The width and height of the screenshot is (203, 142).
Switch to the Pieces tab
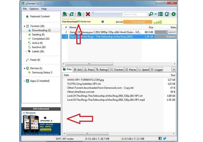coord(131,70)
